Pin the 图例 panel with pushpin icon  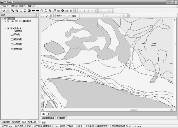point(37,15)
